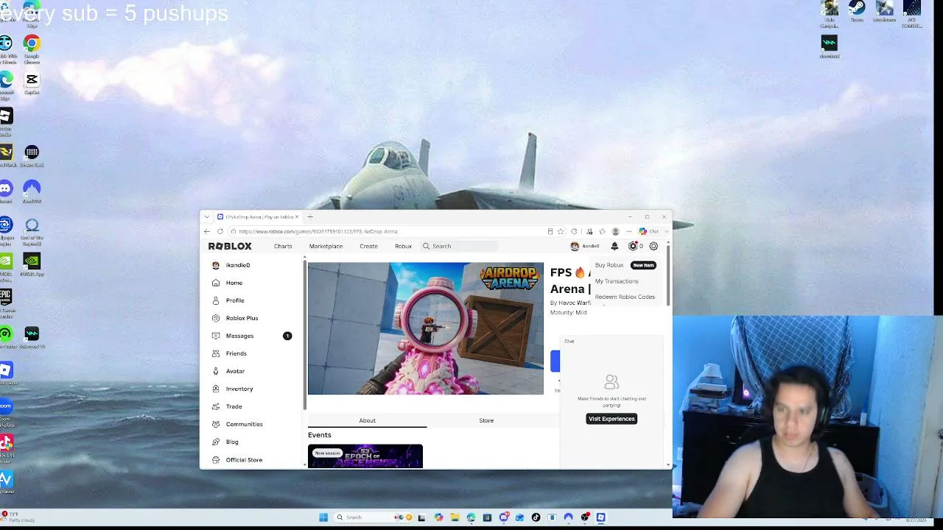Image resolution: width=943 pixels, height=530 pixels.
Task: Switch to the About tab
Action: coord(367,420)
